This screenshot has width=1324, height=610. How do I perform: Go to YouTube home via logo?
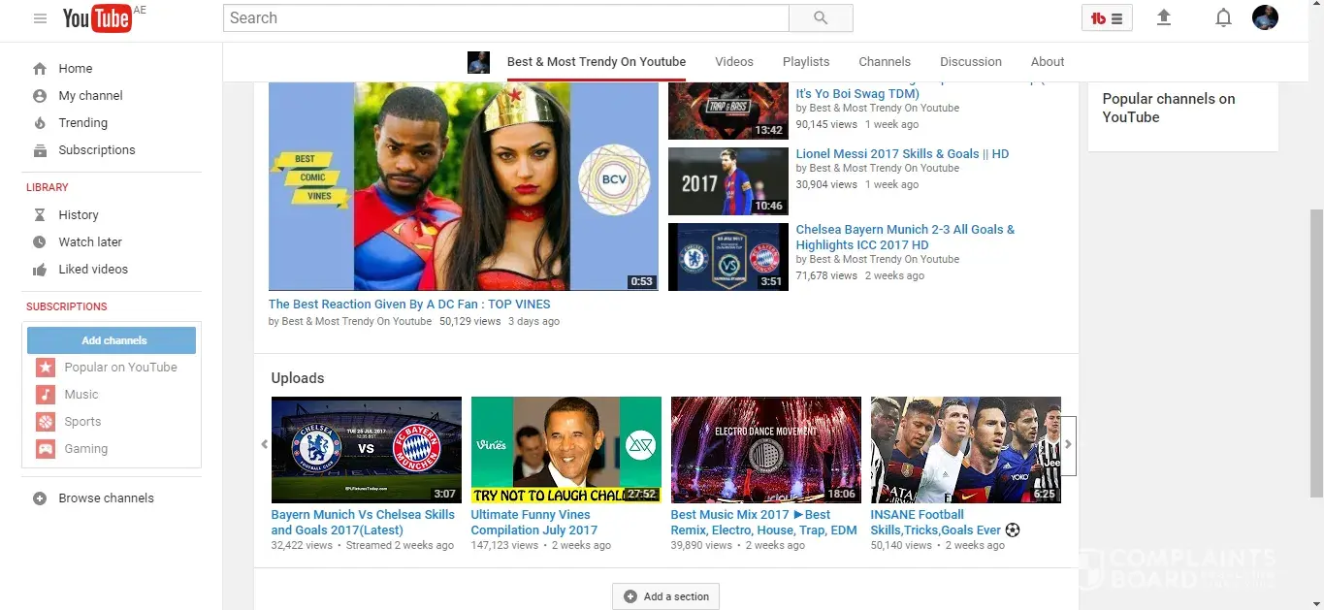[97, 18]
